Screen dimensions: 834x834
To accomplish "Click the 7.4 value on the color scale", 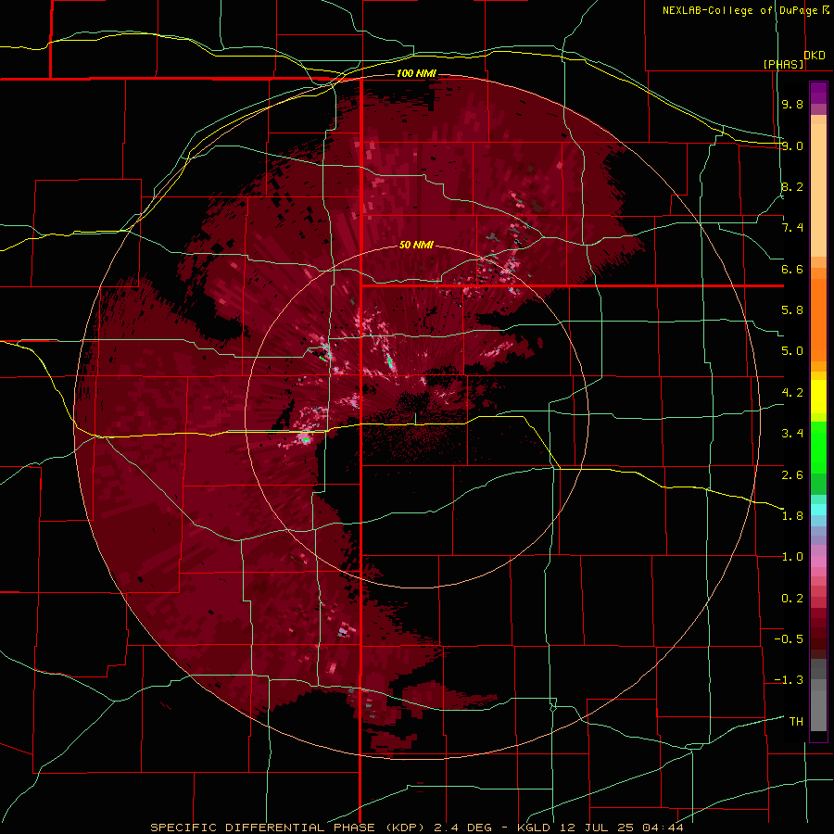I will pos(792,228).
